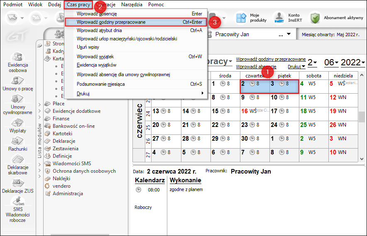Click calendar scrollbar down arrow
367x236 pixels.
point(362,159)
